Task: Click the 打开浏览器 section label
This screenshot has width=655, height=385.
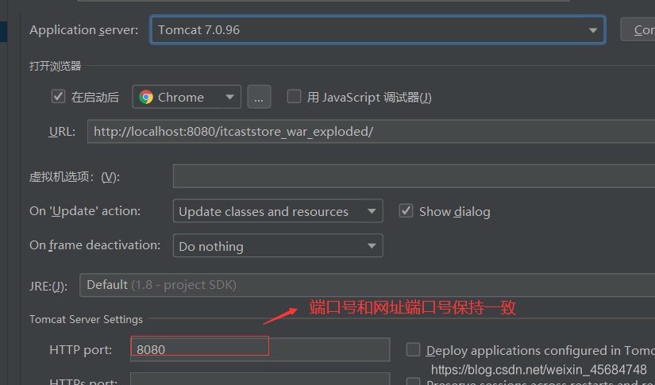Action: (x=55, y=66)
